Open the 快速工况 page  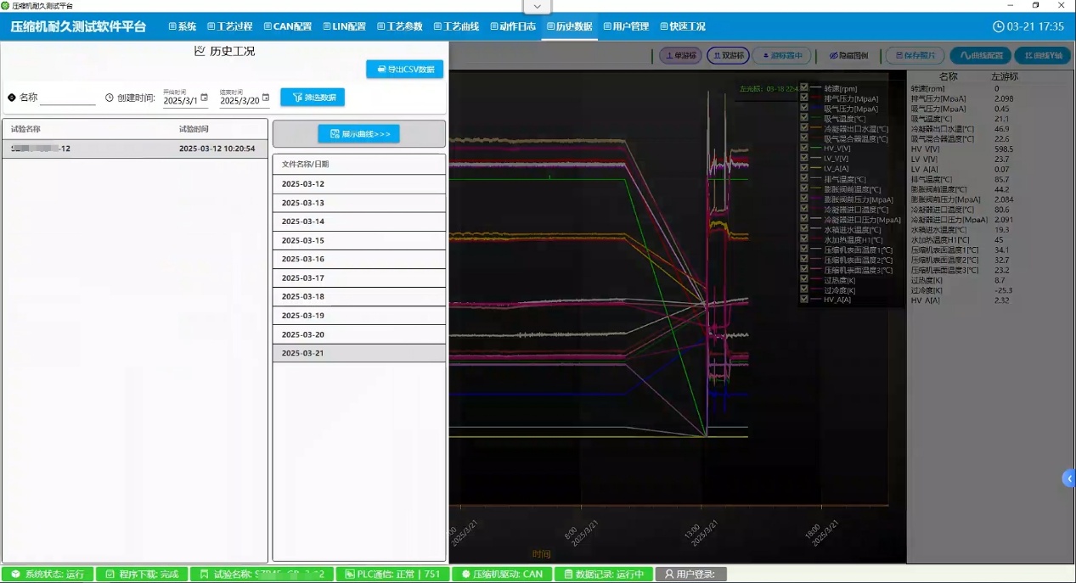click(x=682, y=26)
